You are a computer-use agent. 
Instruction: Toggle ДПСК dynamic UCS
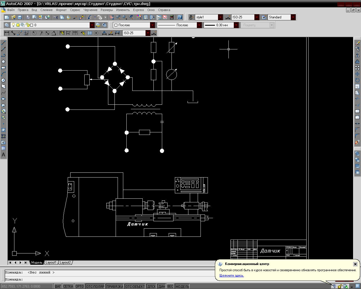point(152,286)
